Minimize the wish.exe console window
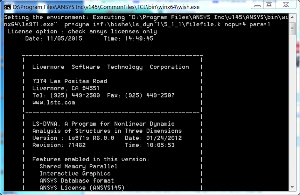Viewport: 300px width, 195px height. [257, 5]
